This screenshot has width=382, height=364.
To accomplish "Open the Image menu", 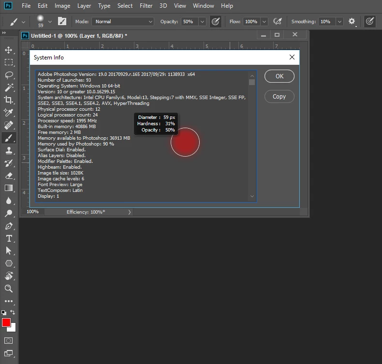I will (62, 6).
